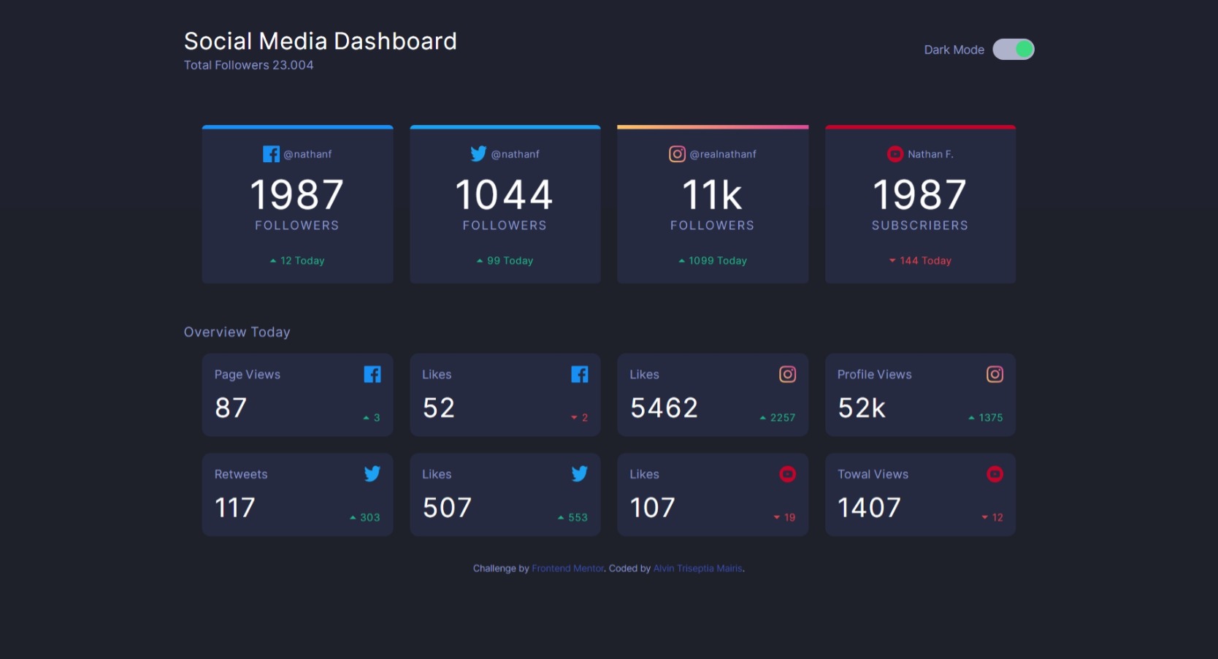Click the Profile Views label
1218x659 pixels.
coord(875,375)
